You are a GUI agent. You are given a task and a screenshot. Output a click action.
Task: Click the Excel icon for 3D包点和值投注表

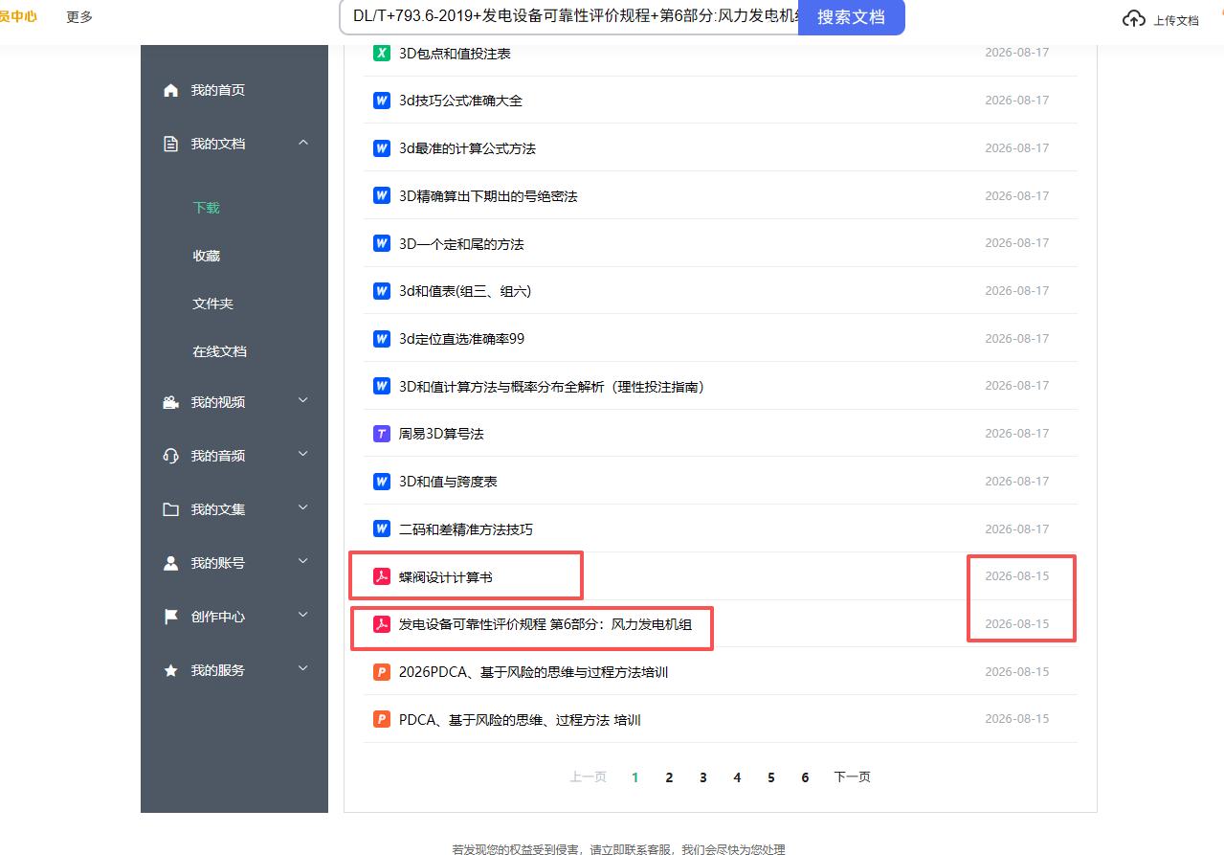pyautogui.click(x=382, y=53)
